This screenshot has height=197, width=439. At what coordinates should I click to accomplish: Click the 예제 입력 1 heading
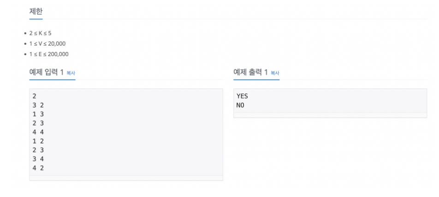tap(47, 72)
